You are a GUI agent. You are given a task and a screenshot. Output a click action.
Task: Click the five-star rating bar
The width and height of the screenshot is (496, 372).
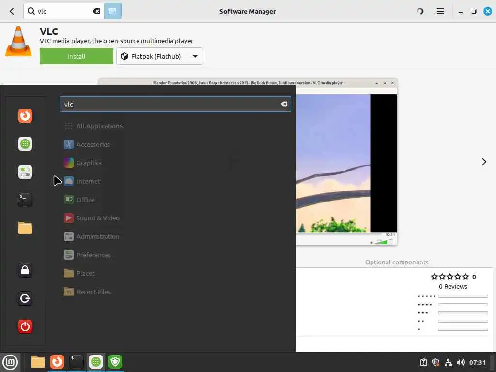coord(463,297)
